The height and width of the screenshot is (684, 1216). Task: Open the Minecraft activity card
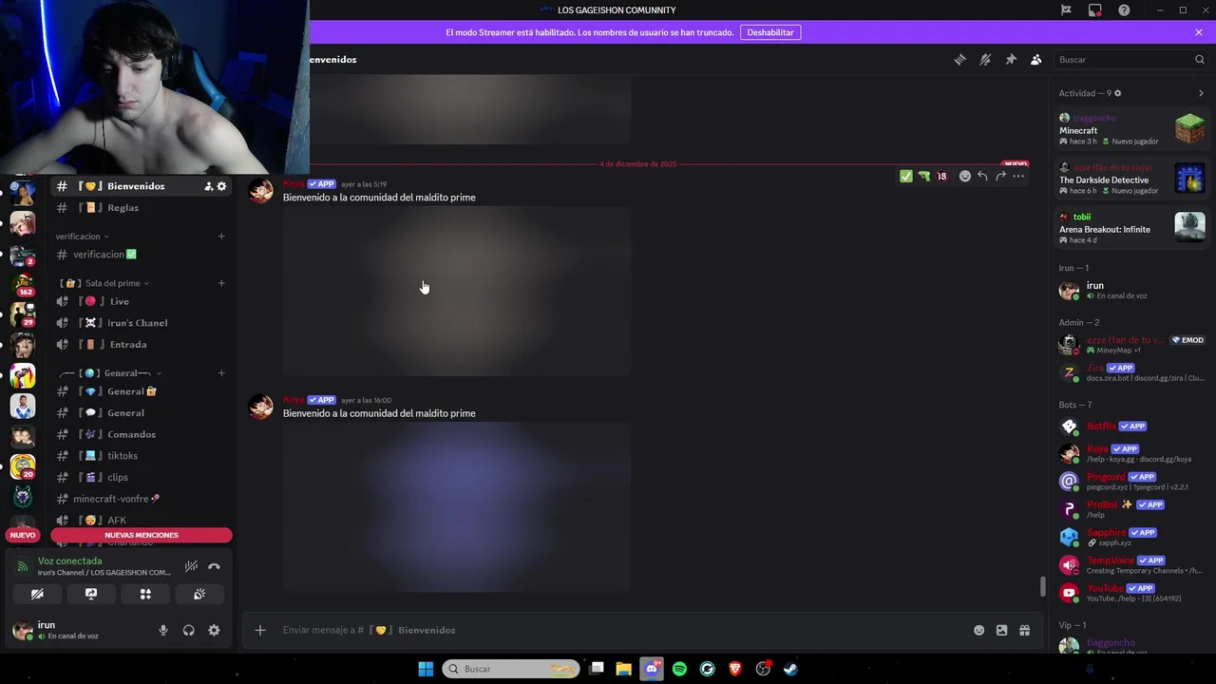coord(1131,129)
